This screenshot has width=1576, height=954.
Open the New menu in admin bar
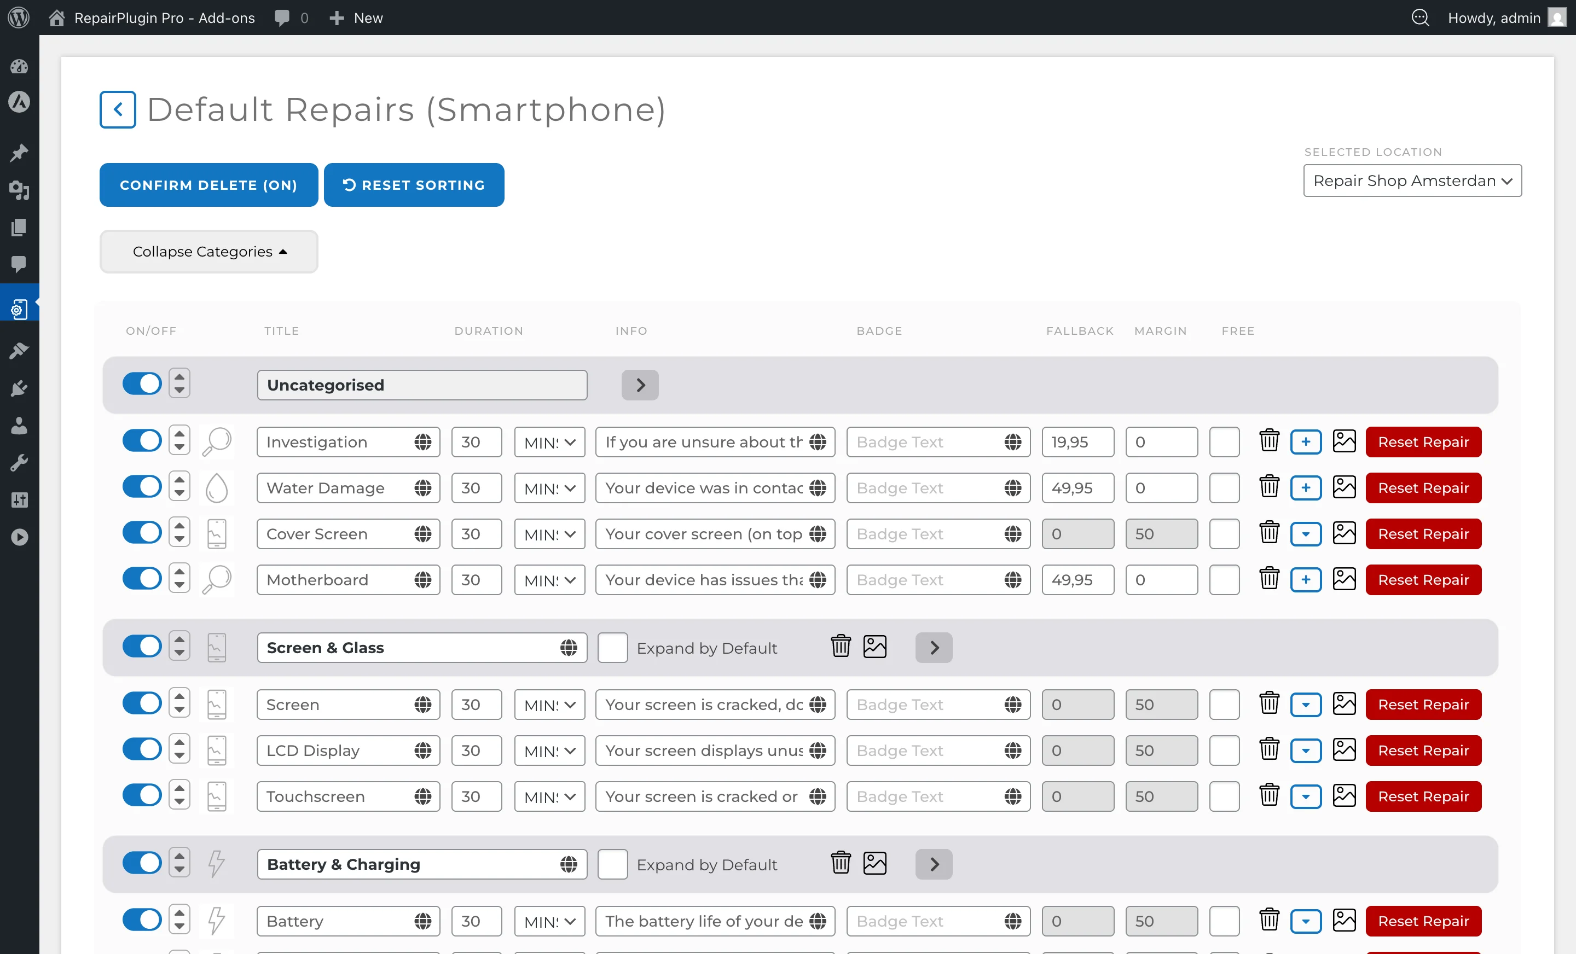(x=356, y=18)
